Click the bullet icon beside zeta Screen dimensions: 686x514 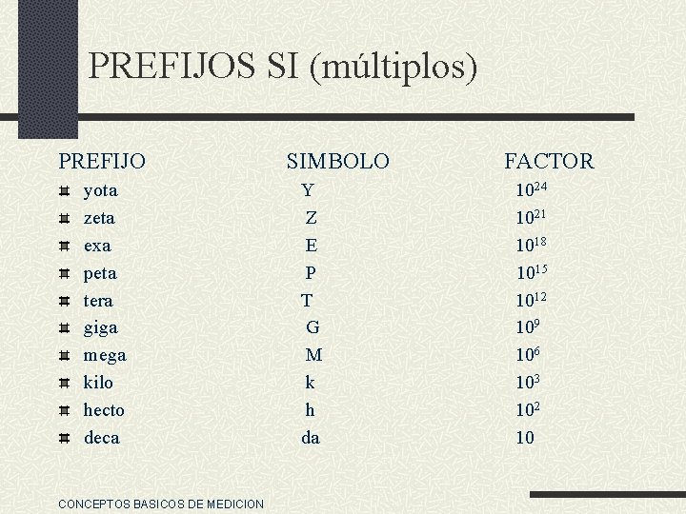(65, 219)
